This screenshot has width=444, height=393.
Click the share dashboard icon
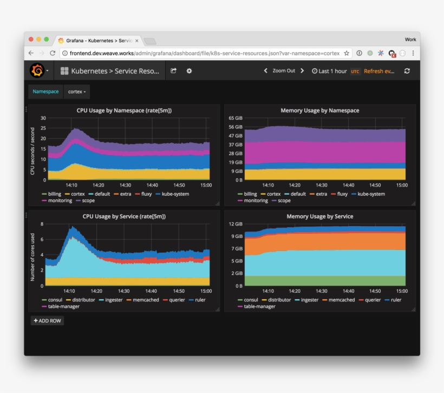tap(173, 71)
